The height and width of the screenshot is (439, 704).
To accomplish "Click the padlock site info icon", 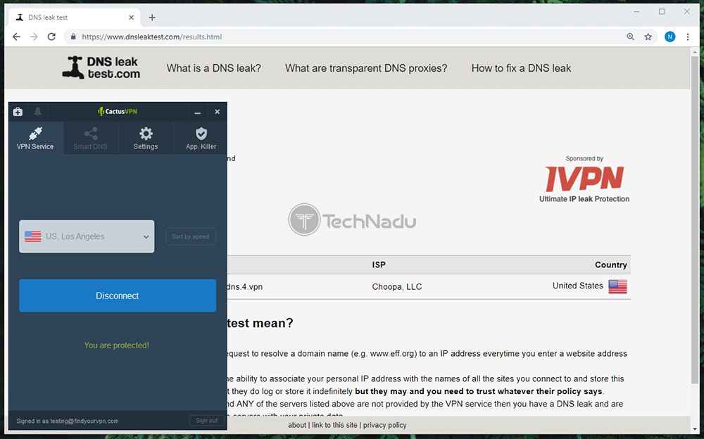I will (x=73, y=37).
